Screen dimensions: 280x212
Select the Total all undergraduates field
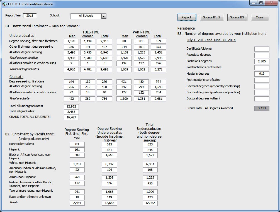(71, 107)
